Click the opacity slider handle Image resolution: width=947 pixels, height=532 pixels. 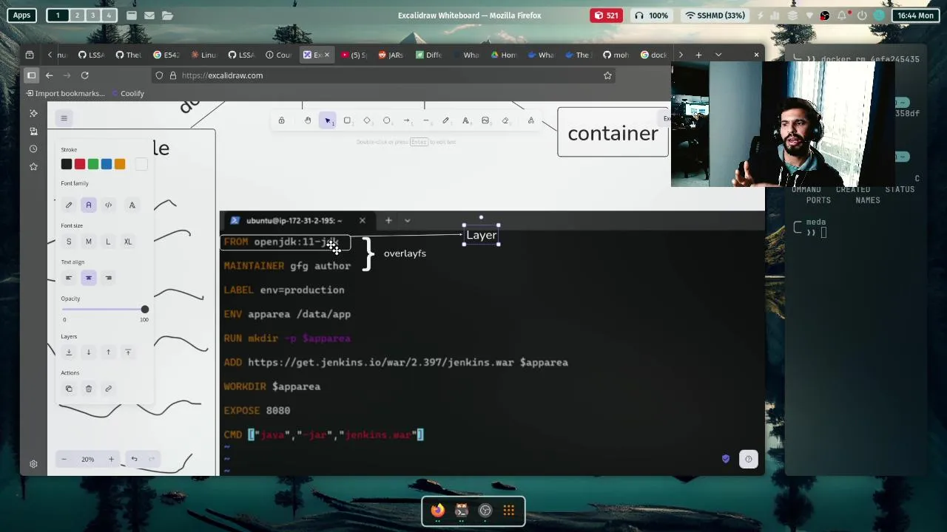click(144, 310)
